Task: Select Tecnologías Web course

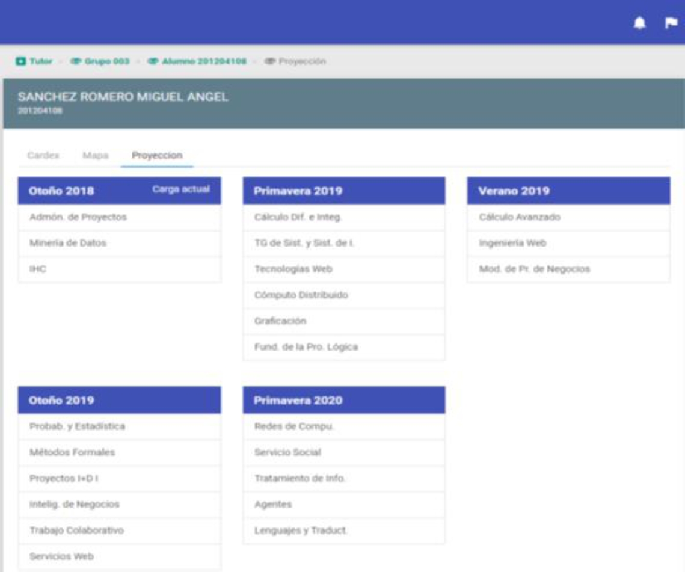Action: pos(293,269)
